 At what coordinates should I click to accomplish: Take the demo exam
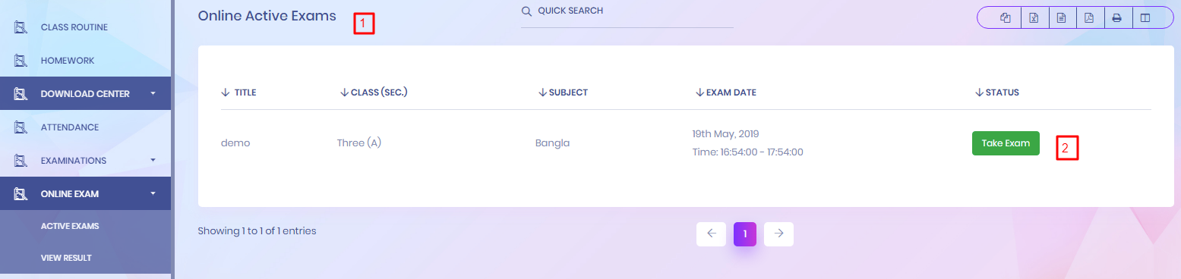click(1006, 143)
